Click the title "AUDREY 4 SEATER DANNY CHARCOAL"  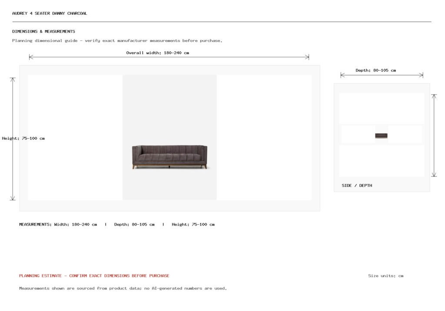tap(50, 13)
